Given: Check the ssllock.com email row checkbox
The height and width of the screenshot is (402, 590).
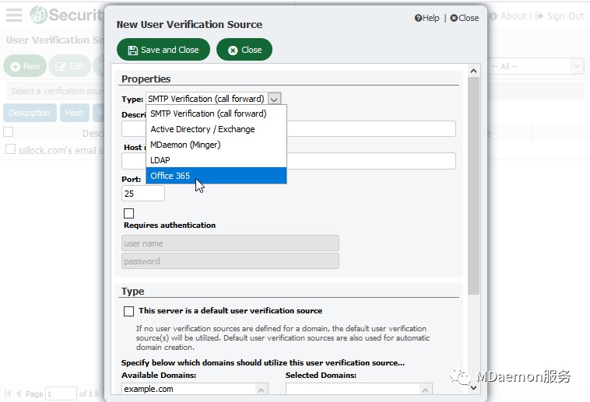Looking at the screenshot, I should tap(11, 149).
